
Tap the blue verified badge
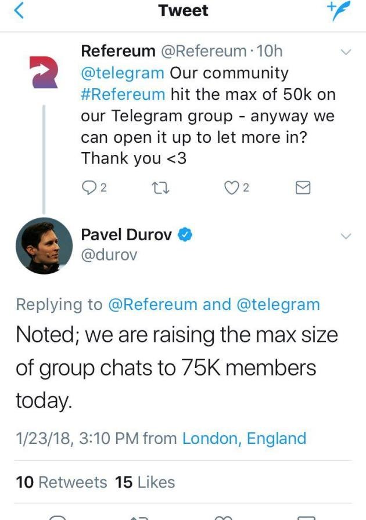(x=185, y=235)
